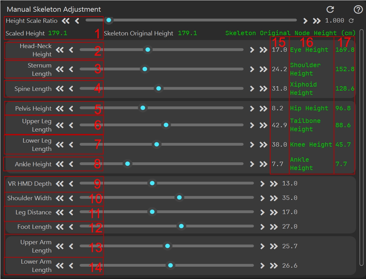Click the refresh icon beside the help icon
This screenshot has height=279, width=366.
point(330,9)
